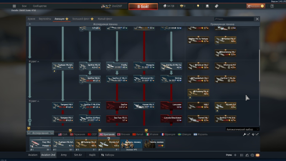Select the Aviation 2nd preset tab
The height and width of the screenshot is (161, 286).
click(x=48, y=155)
